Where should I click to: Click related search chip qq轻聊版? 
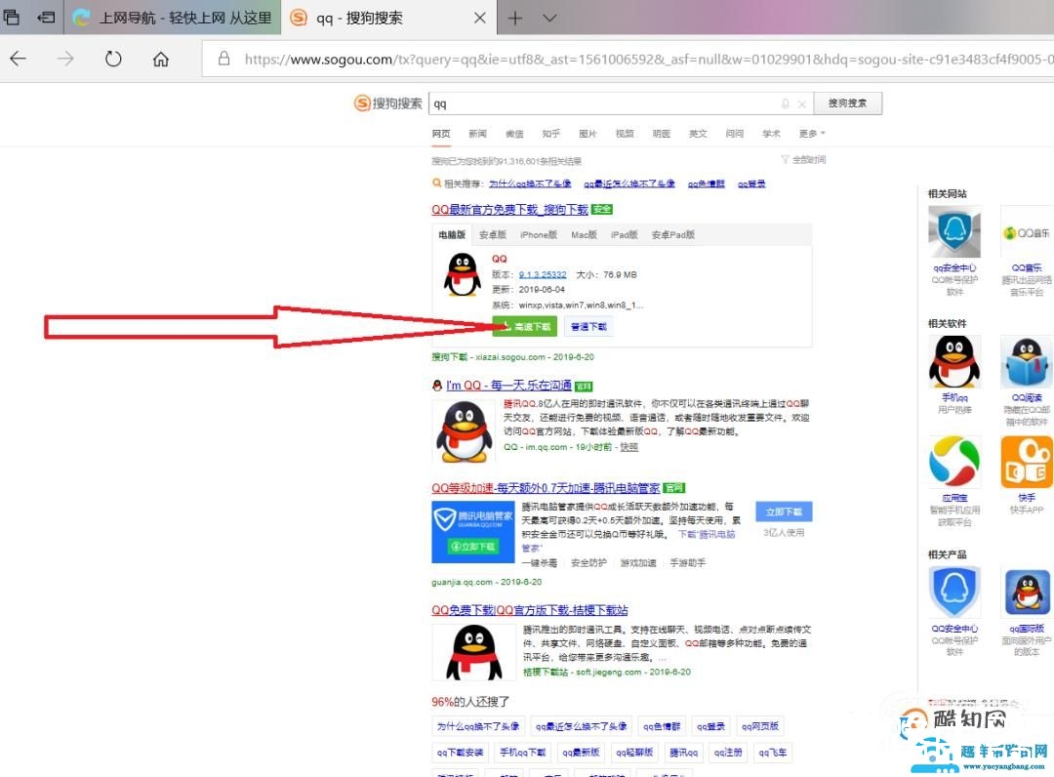[634, 753]
